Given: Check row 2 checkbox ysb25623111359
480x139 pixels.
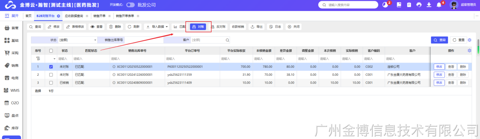Looking at the screenshot, I should click(51, 75).
